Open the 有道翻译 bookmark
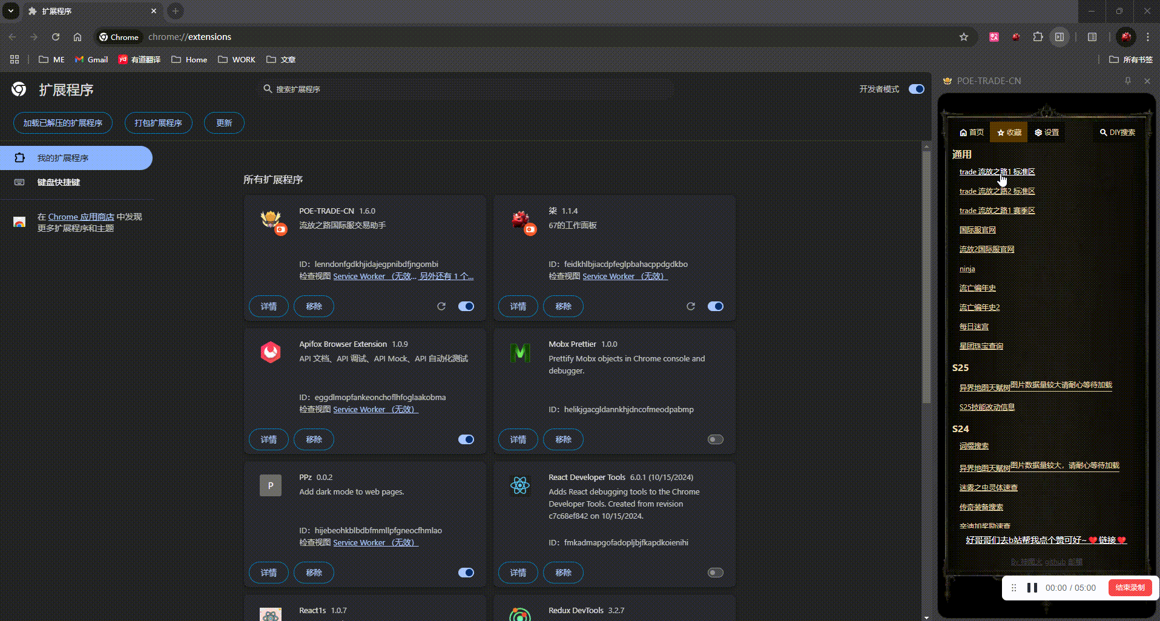1160x621 pixels. pyautogui.click(x=140, y=59)
